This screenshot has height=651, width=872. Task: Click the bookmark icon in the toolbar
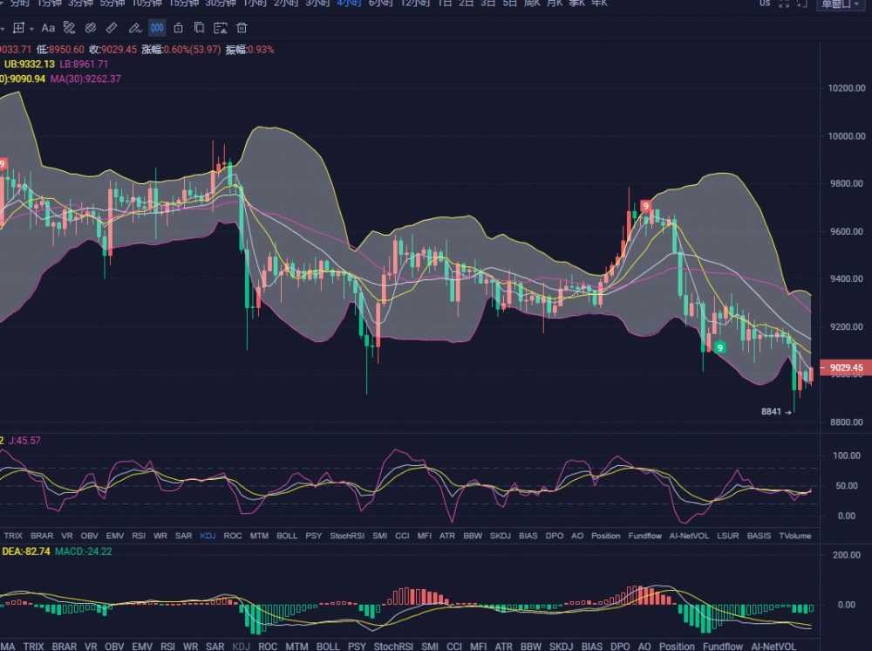point(200,28)
